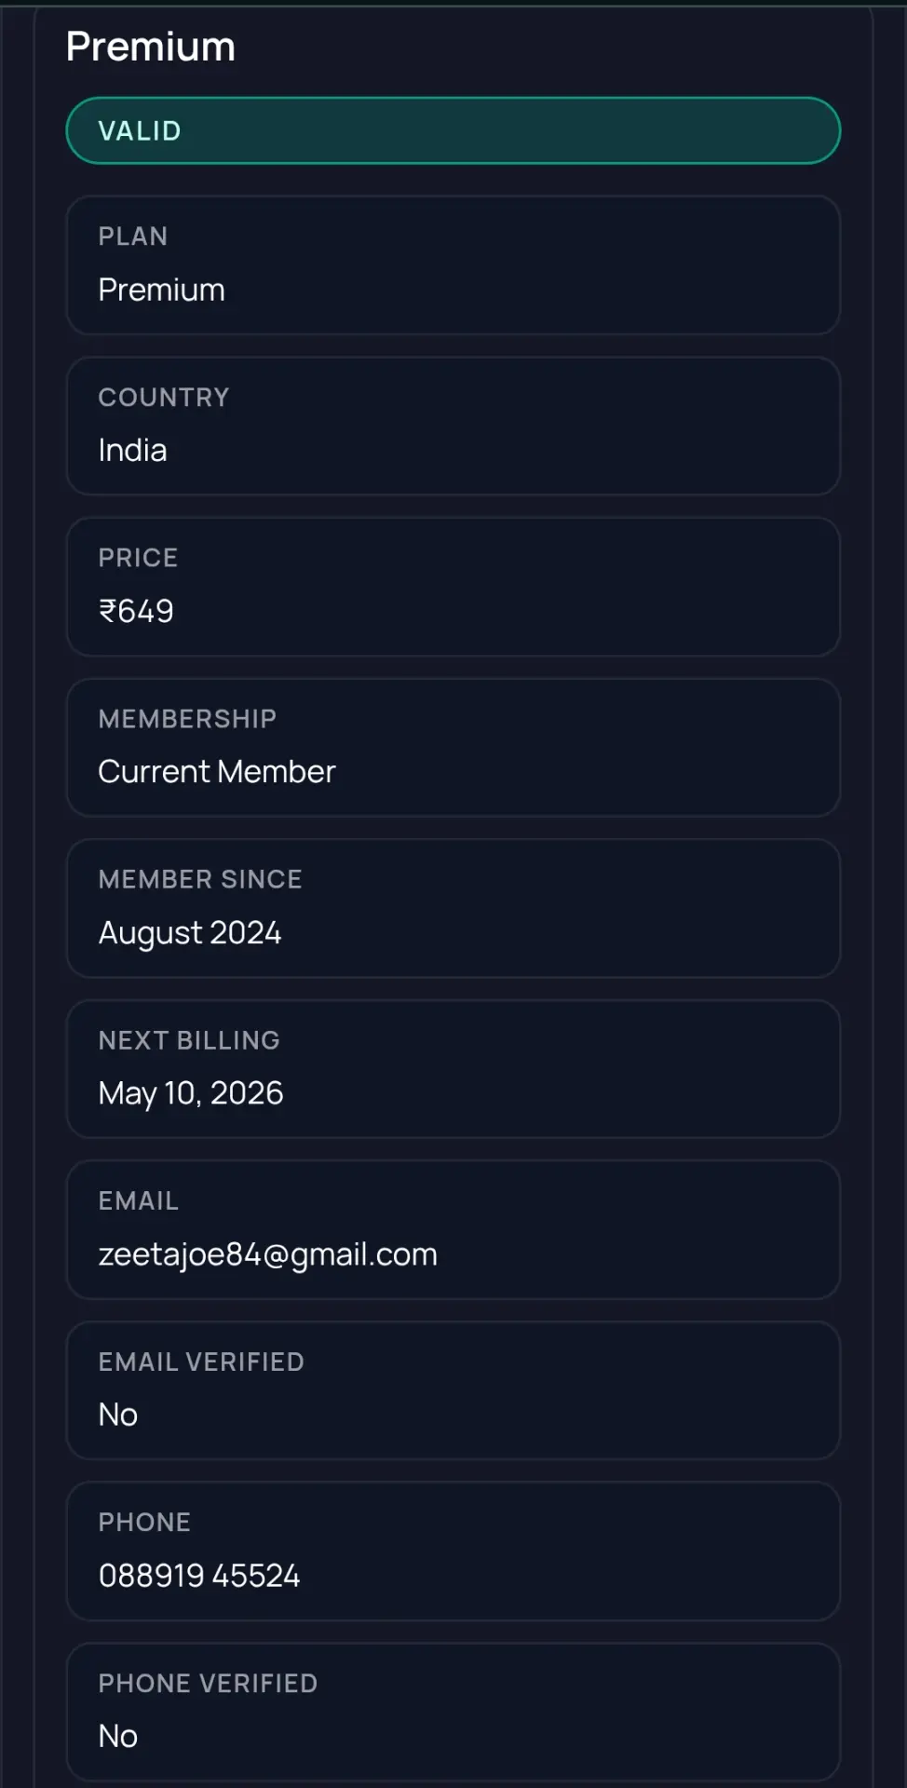
Task: Click the zeetajoe84@gmail.com email address
Action: (x=268, y=1254)
